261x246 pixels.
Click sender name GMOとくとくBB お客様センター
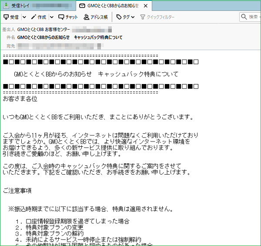[43, 30]
